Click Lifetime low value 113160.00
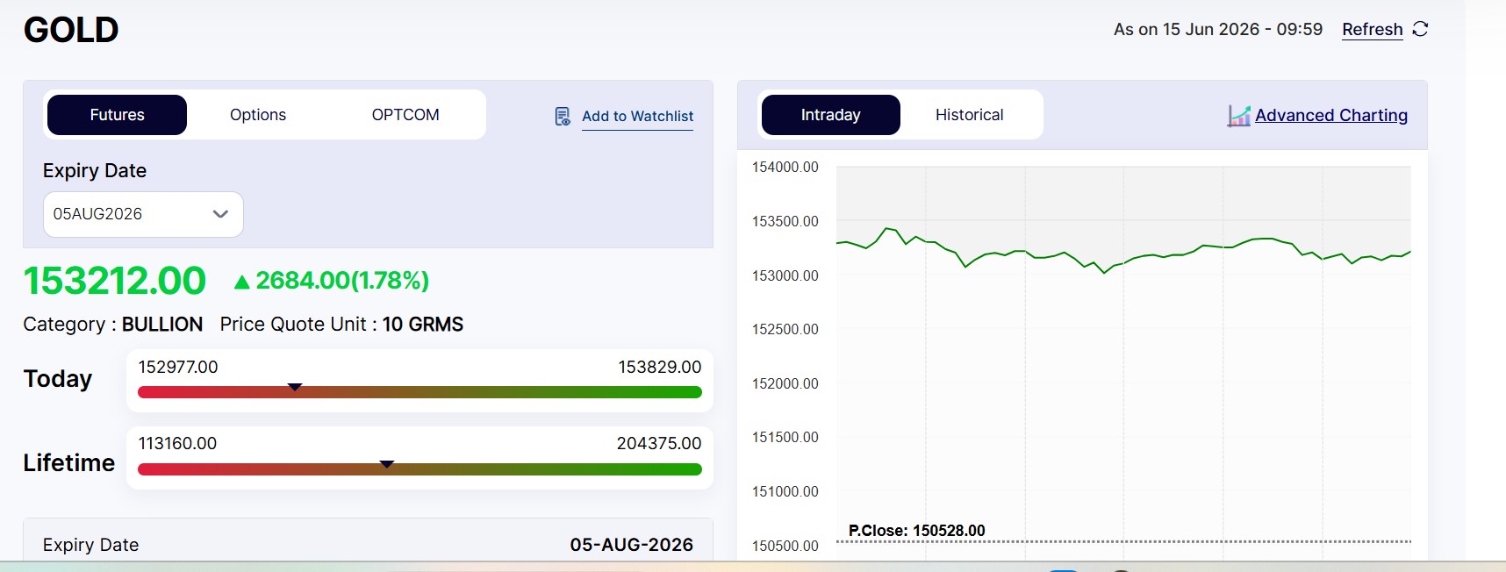Viewport: 1506px width, 572px height. point(177,443)
